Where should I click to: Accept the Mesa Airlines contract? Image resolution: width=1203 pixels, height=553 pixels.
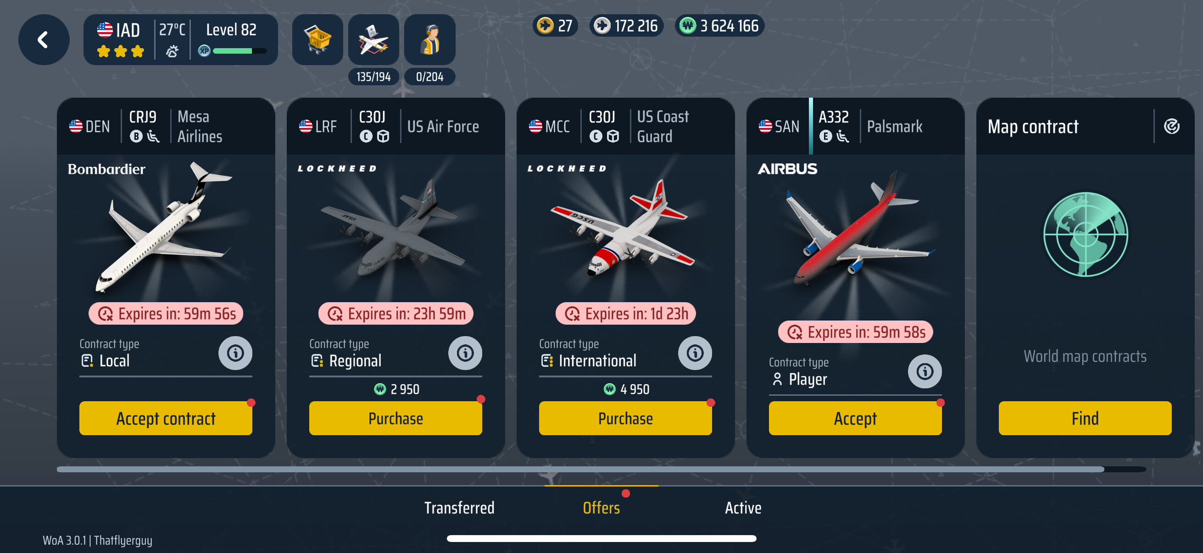pos(166,418)
